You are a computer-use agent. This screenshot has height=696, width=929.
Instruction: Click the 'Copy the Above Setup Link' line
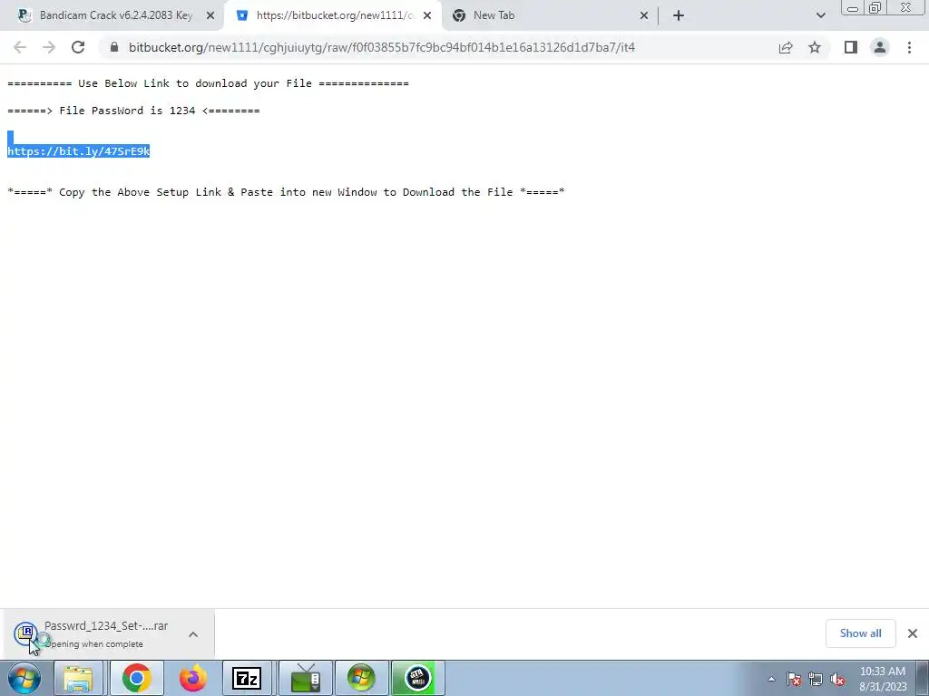coord(286,192)
